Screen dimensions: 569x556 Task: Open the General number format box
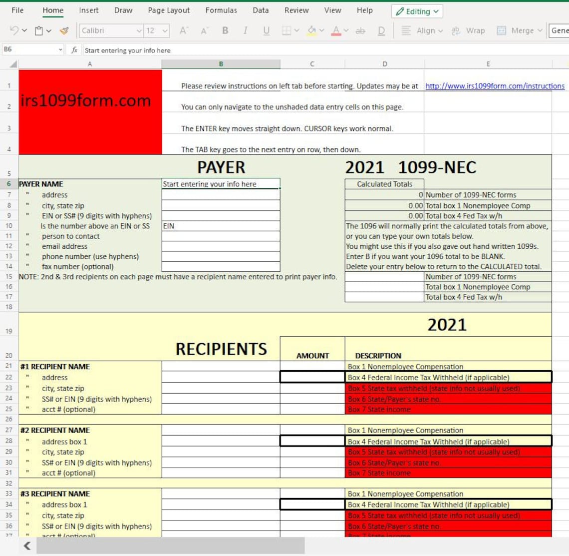pyautogui.click(x=559, y=30)
